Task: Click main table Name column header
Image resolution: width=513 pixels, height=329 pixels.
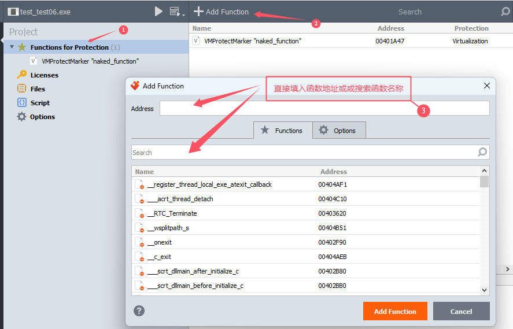Action: [x=201, y=28]
